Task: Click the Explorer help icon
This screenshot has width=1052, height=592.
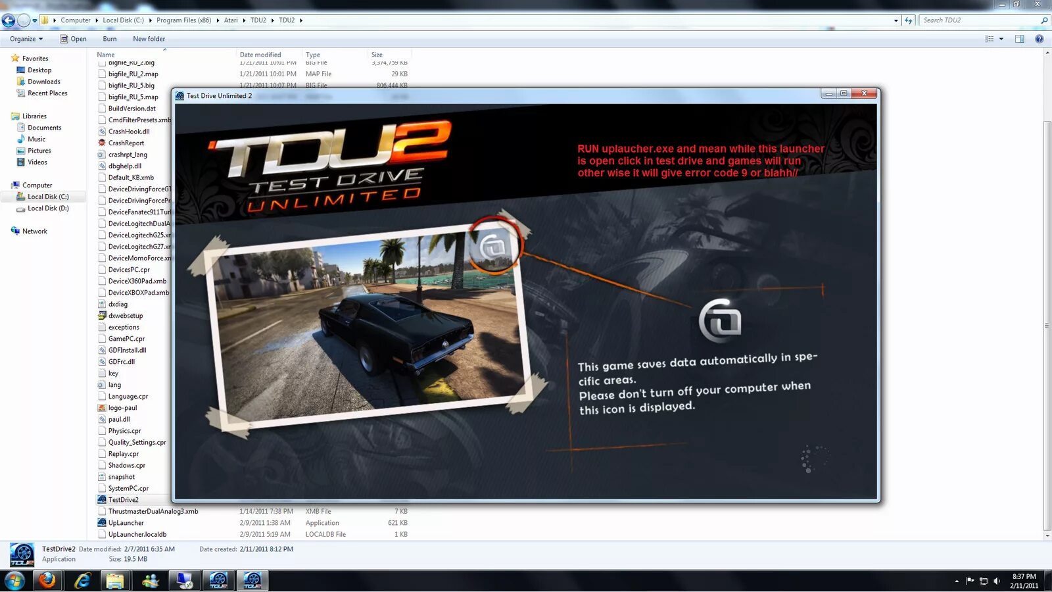Action: 1040,39
